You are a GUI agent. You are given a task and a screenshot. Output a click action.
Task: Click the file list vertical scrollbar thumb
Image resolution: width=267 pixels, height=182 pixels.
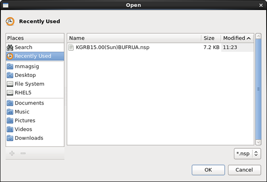[x=258, y=89]
